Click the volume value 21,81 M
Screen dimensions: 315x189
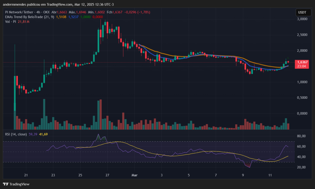click(23, 22)
